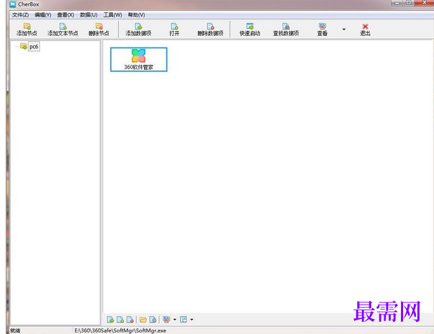Click the 删除节点 toolbar button
Screen dimensions: 434x334
[99, 30]
